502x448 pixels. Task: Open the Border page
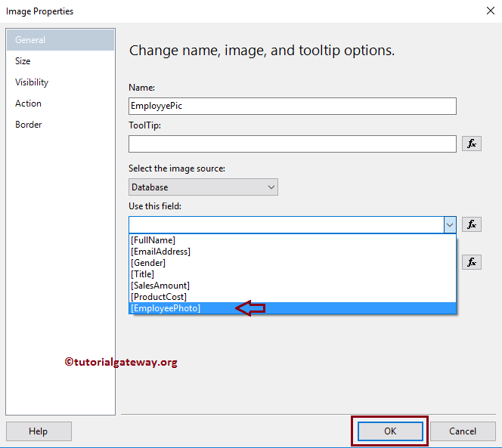[60, 125]
